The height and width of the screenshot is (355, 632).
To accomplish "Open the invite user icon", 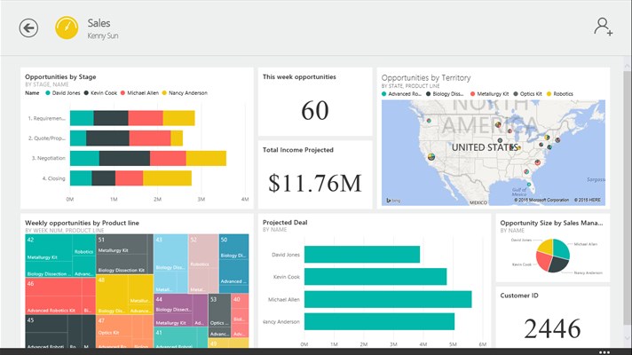I will pos(603,27).
